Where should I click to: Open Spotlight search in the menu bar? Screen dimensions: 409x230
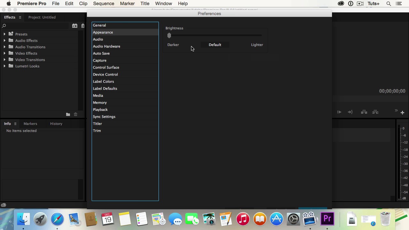[x=389, y=4]
